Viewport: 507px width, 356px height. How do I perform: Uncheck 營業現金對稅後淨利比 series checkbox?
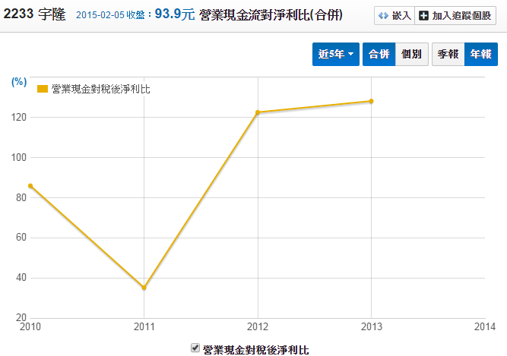click(x=195, y=348)
